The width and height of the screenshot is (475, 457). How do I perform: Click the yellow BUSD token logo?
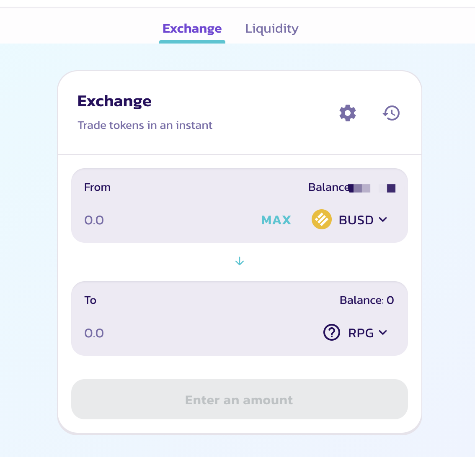(x=321, y=219)
